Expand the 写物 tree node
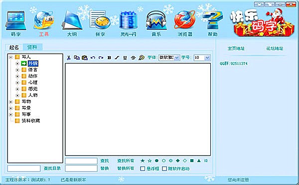This screenshot has width=299, height=185. click(x=10, y=102)
